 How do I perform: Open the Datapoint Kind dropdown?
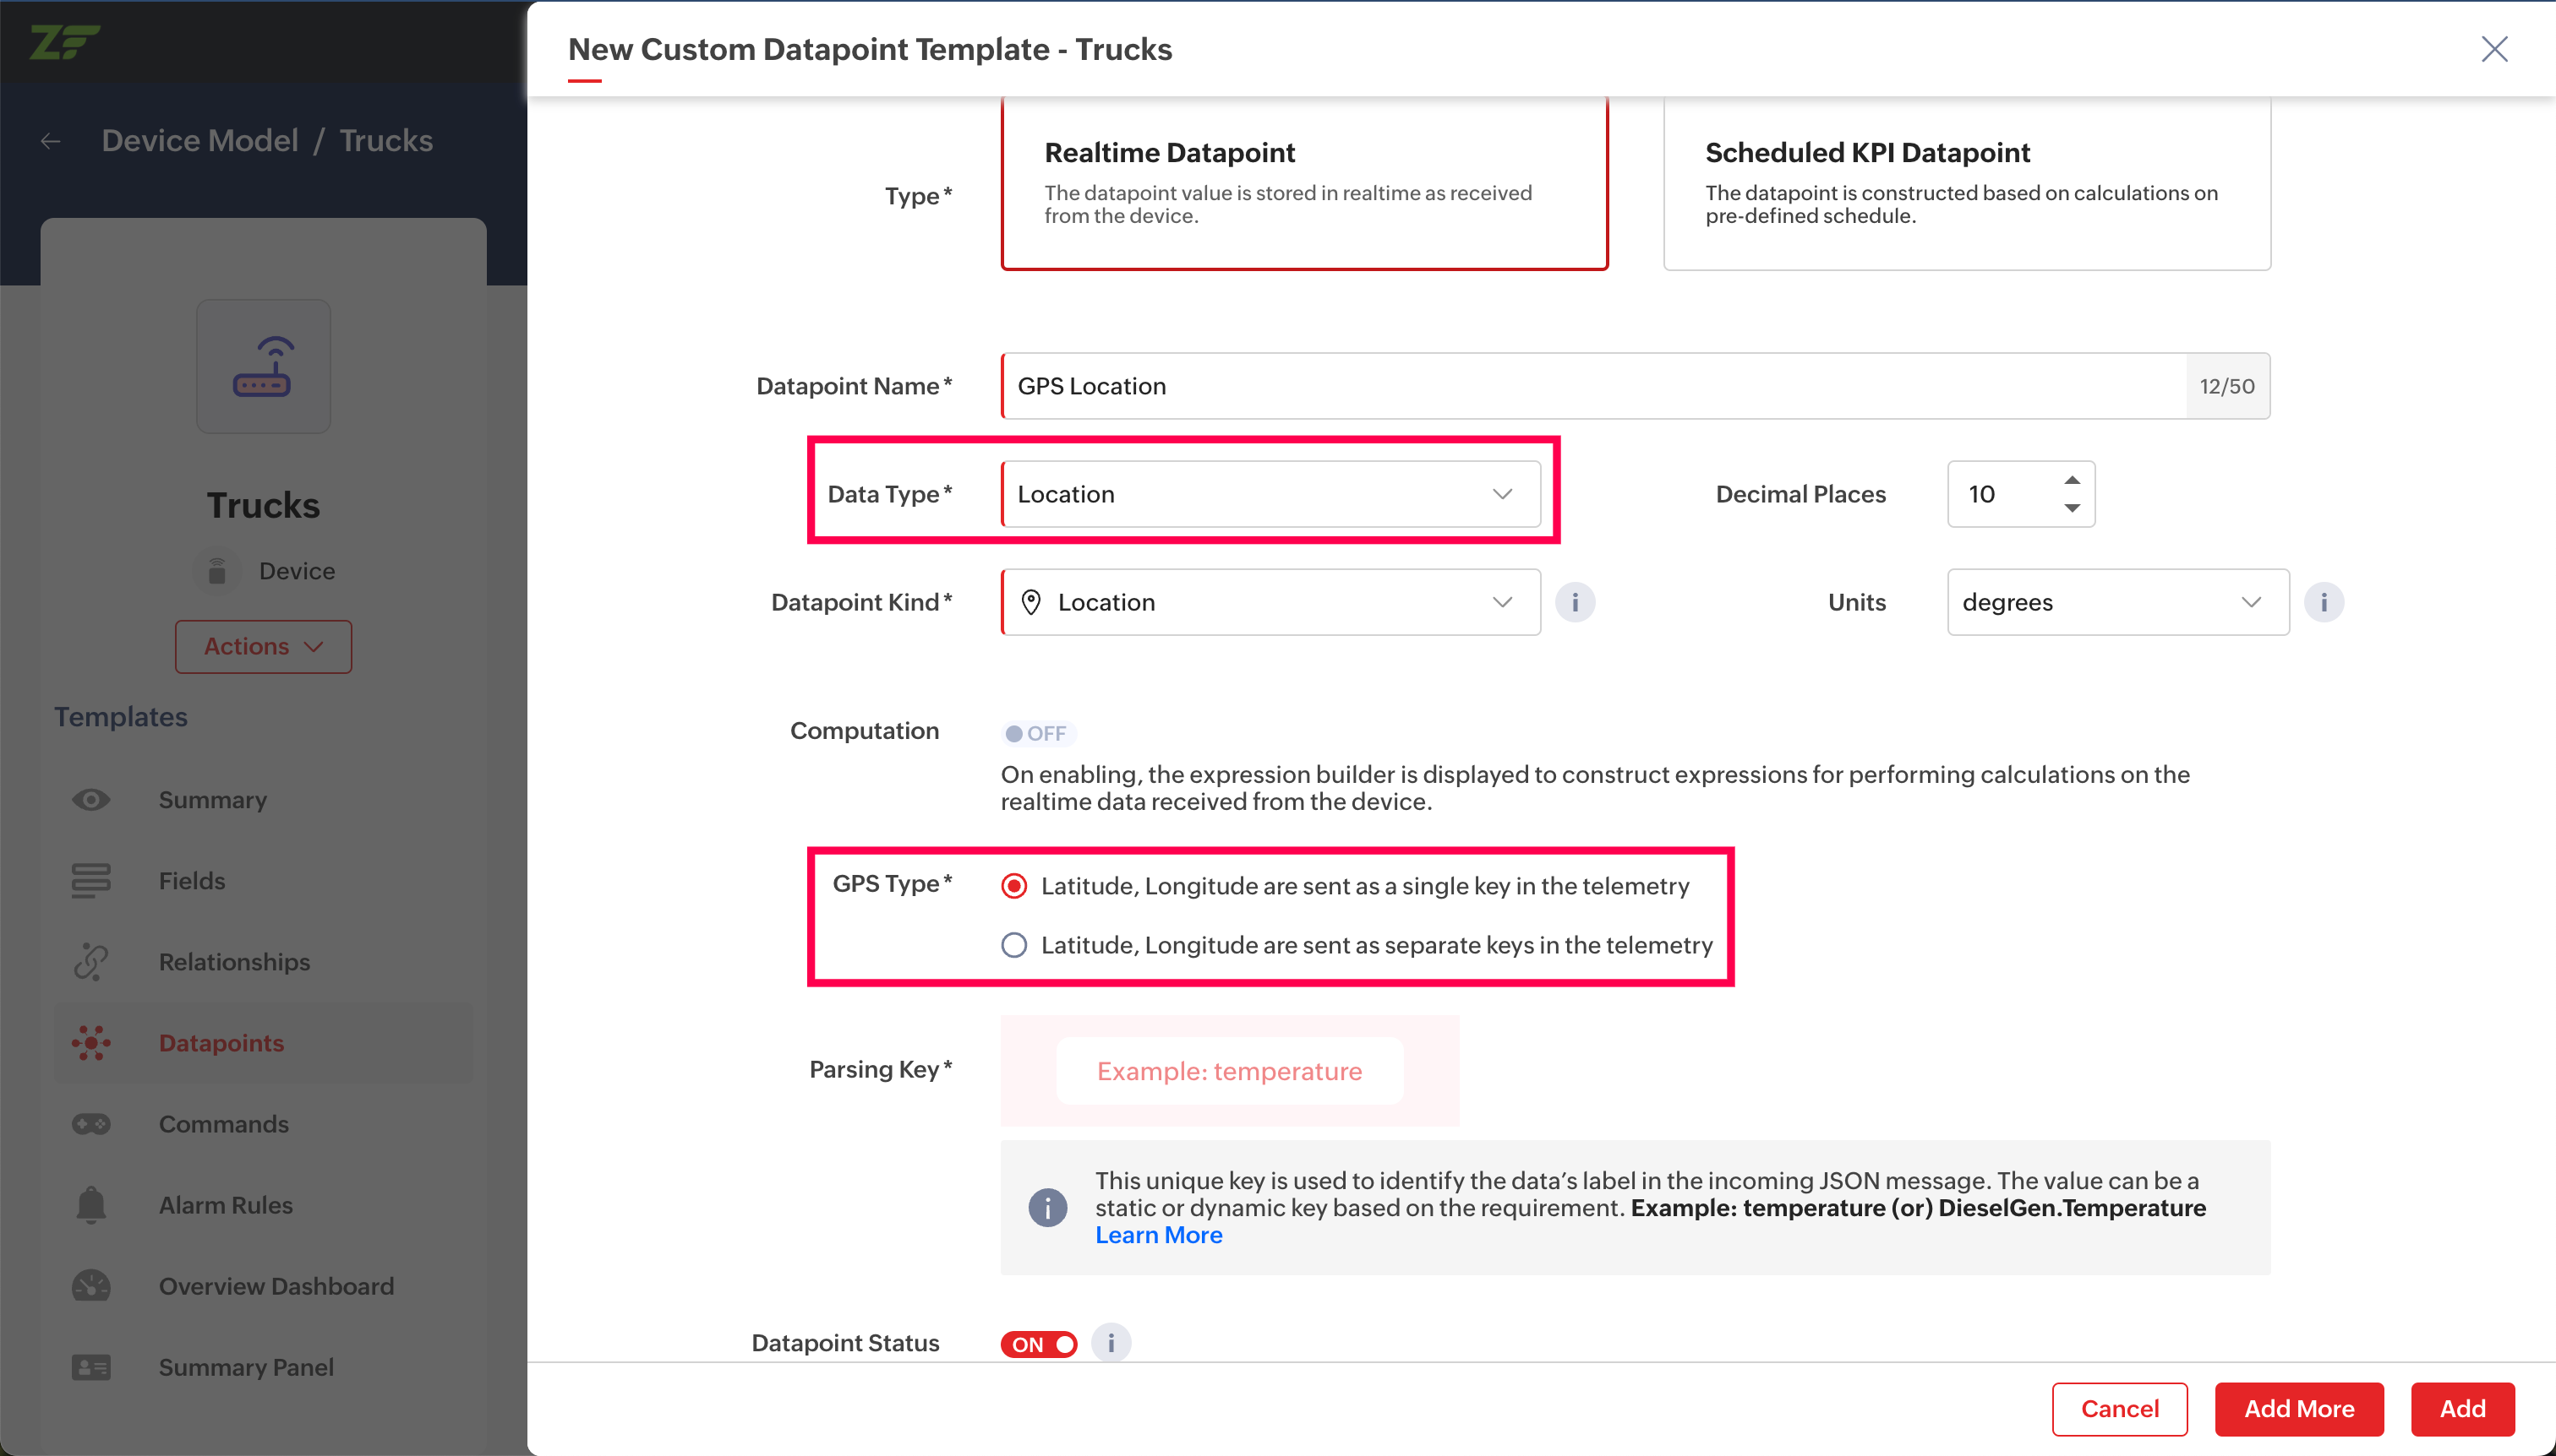click(1270, 602)
